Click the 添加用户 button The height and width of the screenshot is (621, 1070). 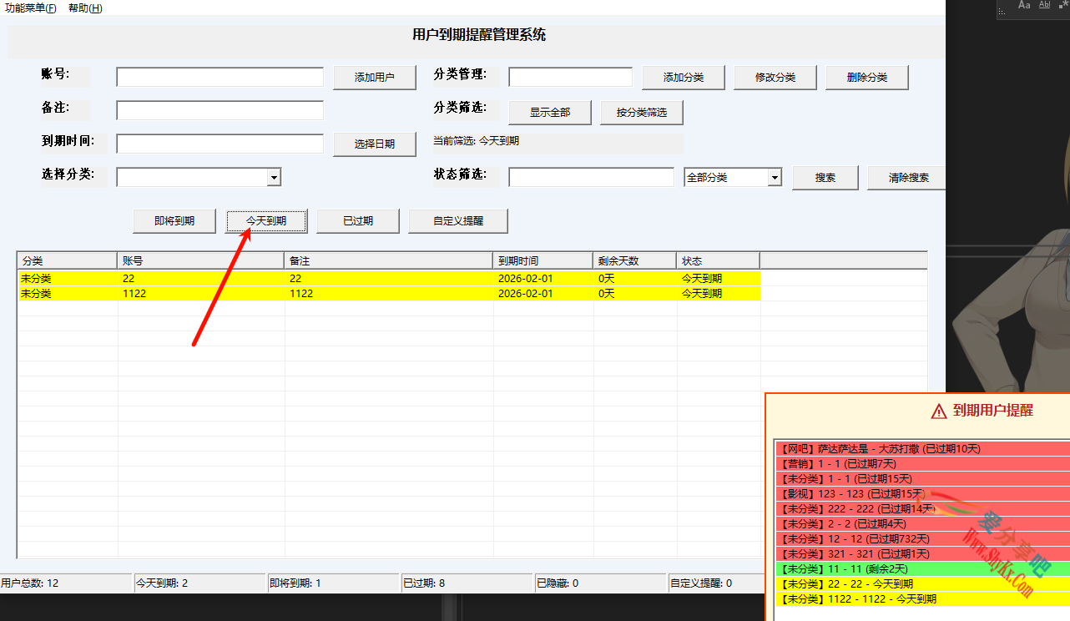pos(374,77)
